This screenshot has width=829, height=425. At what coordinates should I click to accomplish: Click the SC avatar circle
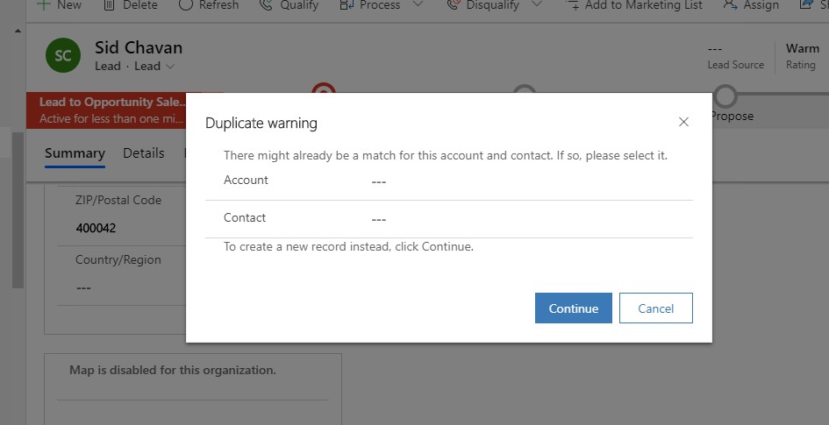63,55
